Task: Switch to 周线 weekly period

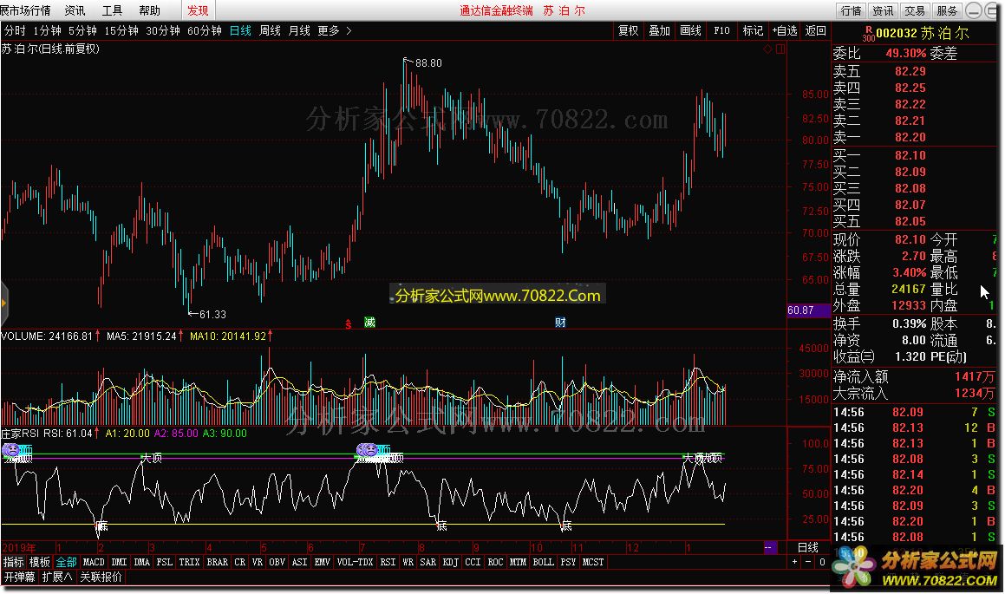Action: click(x=270, y=30)
